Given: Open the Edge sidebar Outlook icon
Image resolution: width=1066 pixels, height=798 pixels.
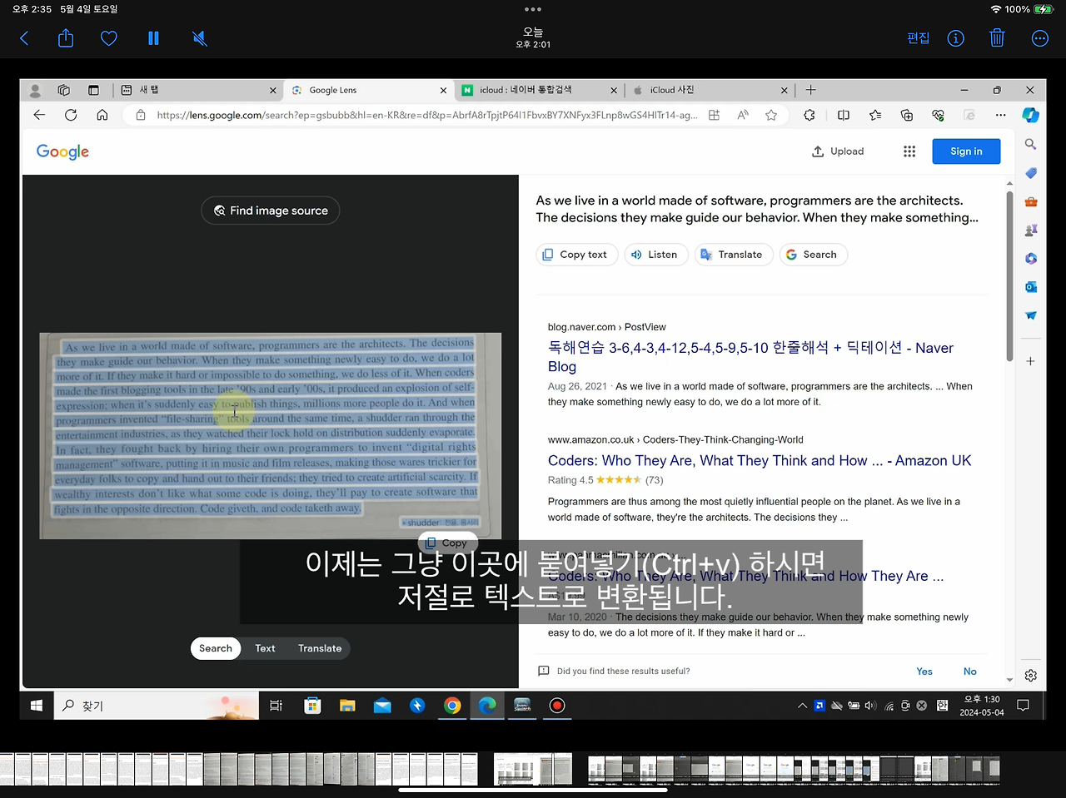Looking at the screenshot, I should click(1030, 286).
